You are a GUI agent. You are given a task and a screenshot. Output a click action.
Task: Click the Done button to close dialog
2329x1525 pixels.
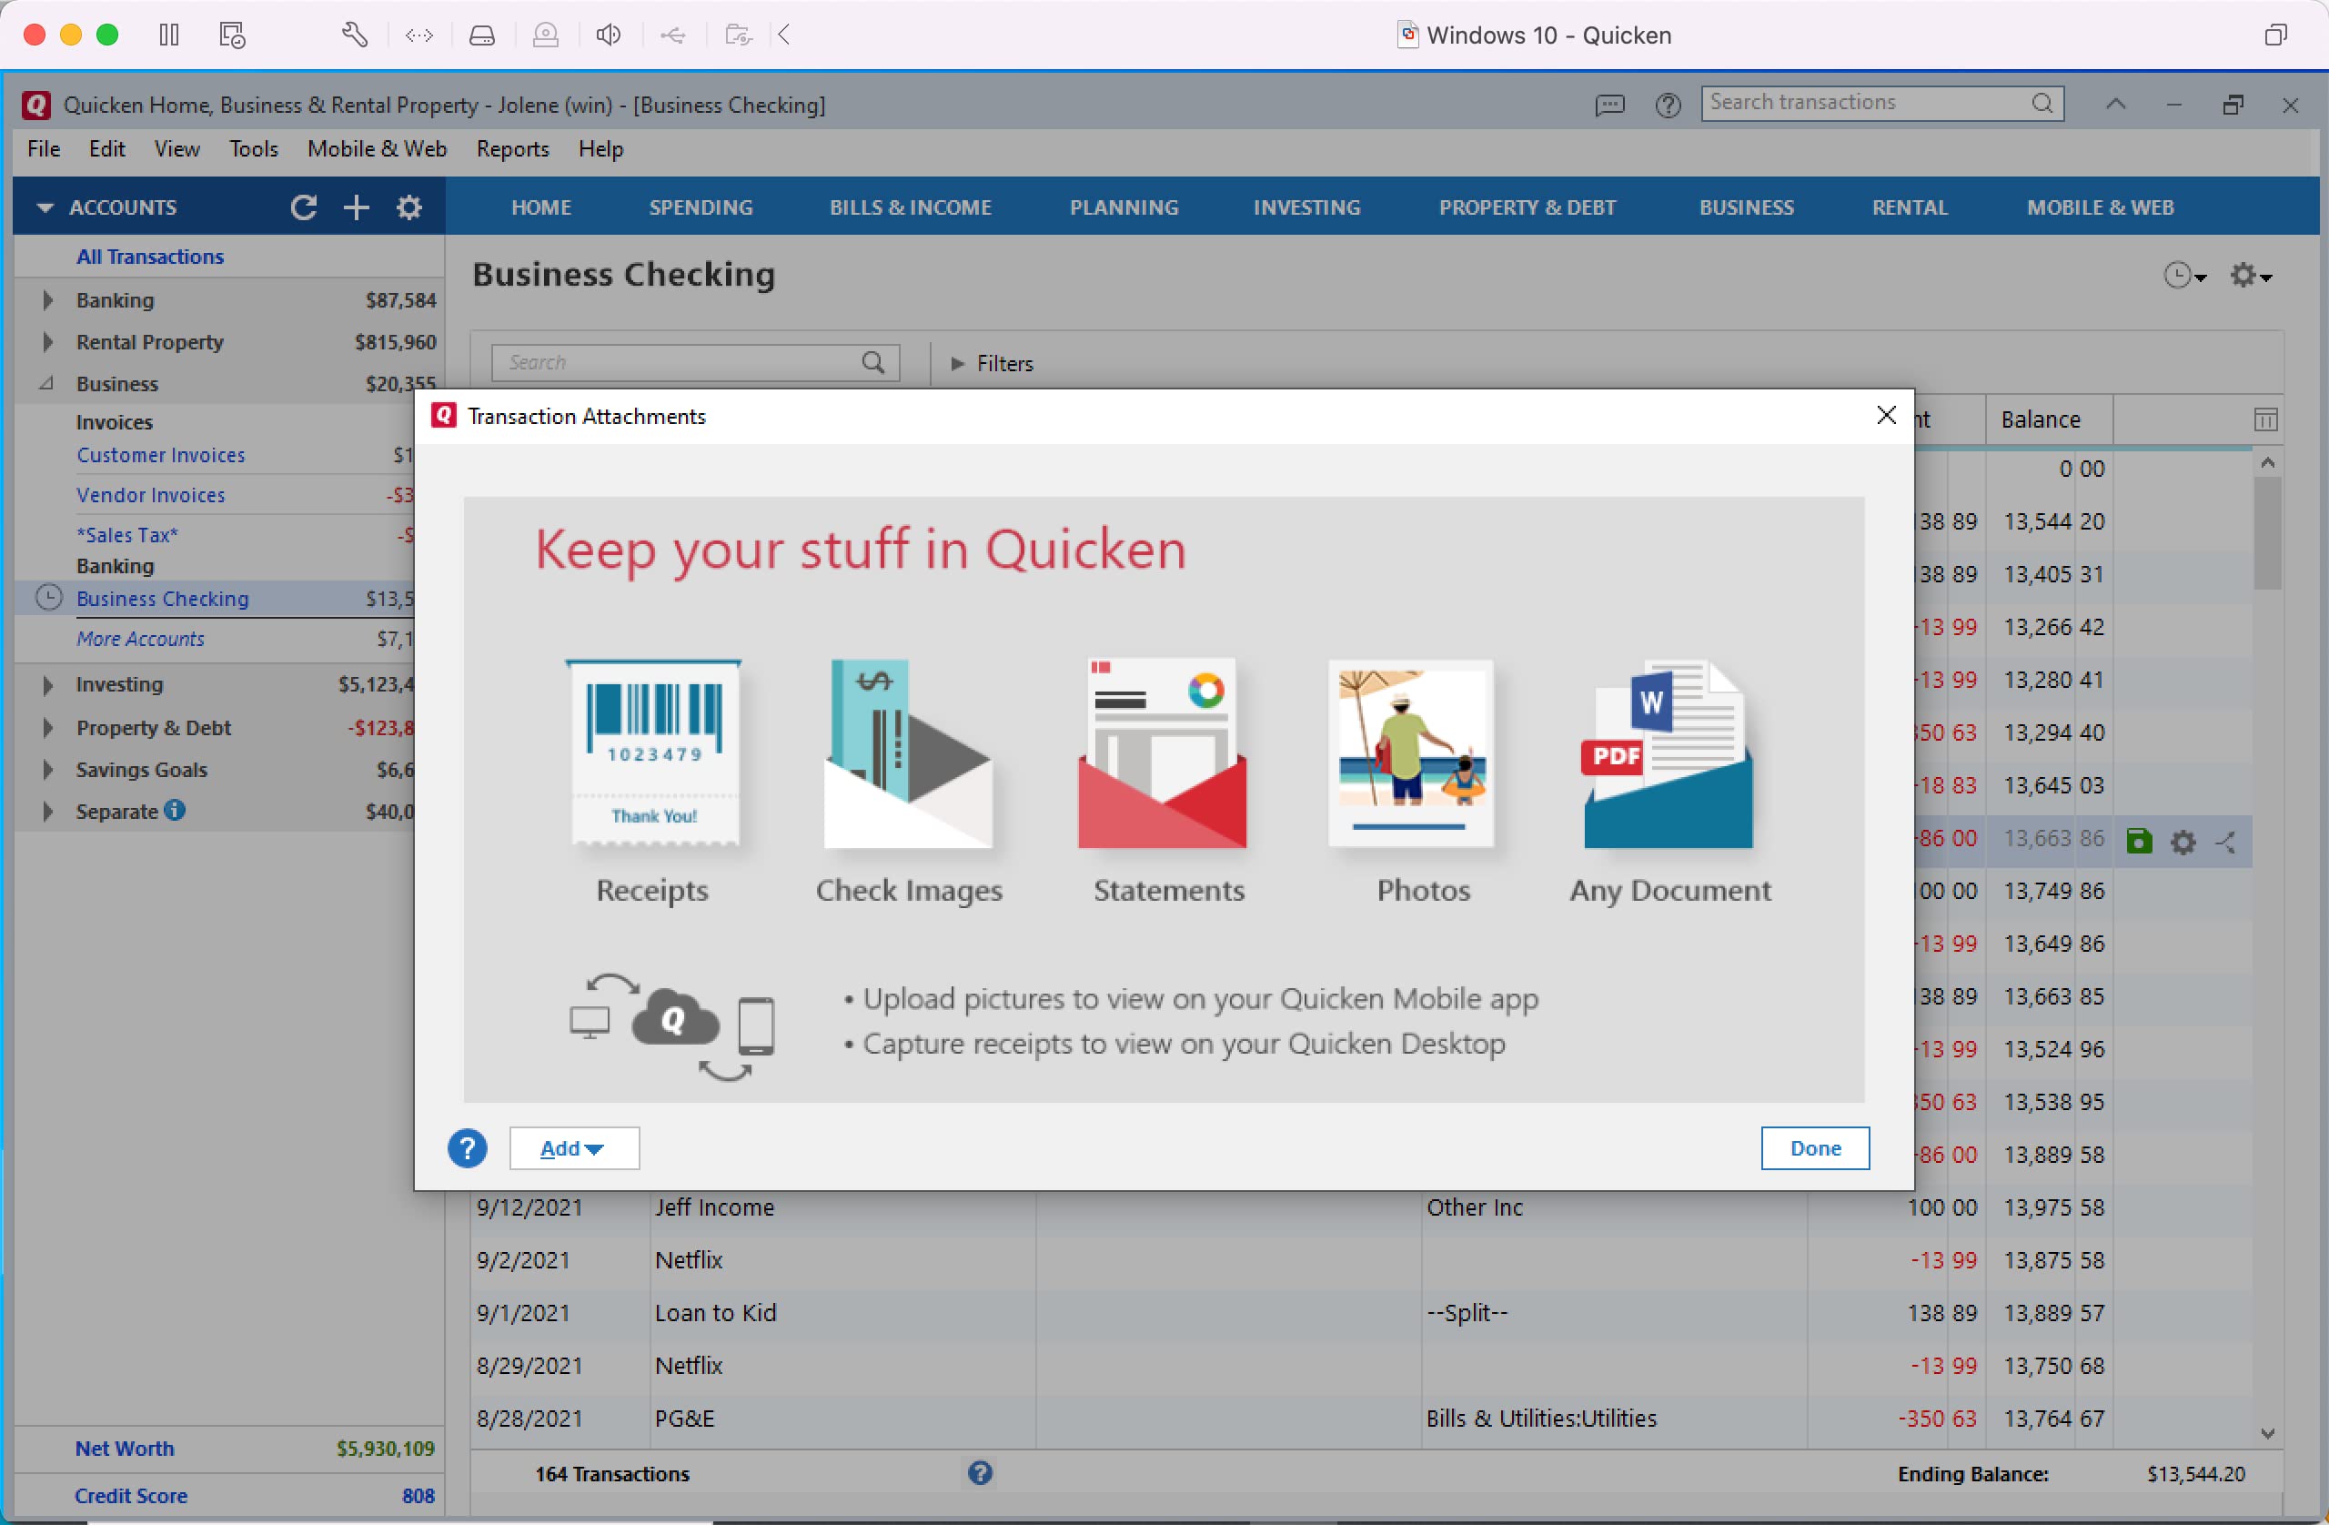(x=1815, y=1147)
